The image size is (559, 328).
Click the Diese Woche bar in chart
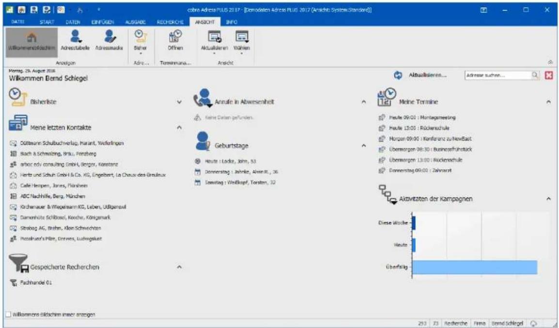(x=414, y=223)
